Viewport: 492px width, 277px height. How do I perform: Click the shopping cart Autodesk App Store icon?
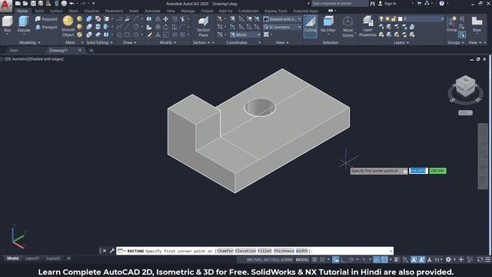(x=419, y=3)
